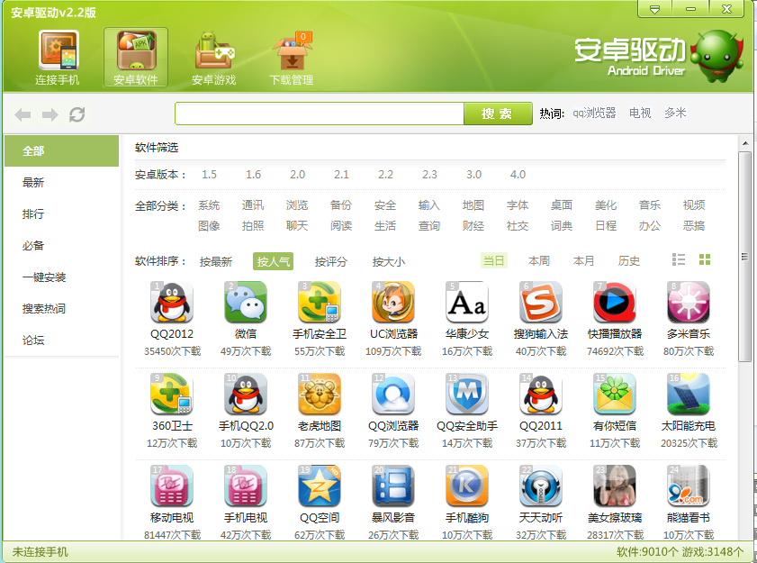The height and width of the screenshot is (563, 757).
Task: Go forward to the next page
Action: 50,114
